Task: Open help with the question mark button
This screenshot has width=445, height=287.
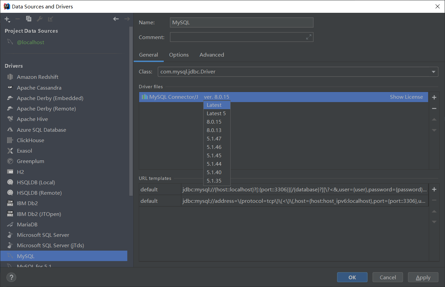Action: pyautogui.click(x=11, y=278)
